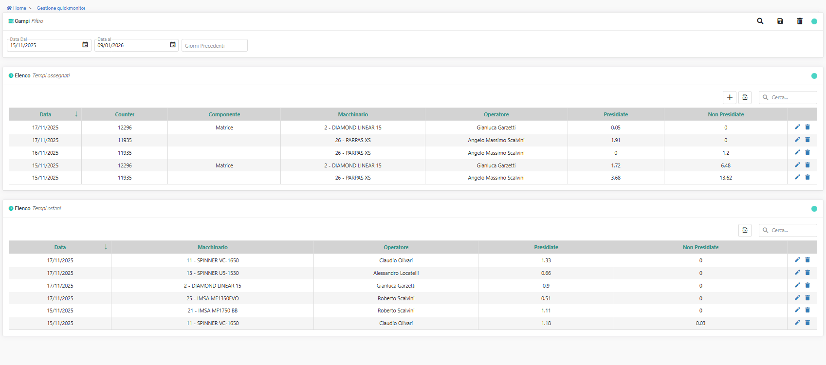The image size is (826, 365).
Task: Click the plus button to add assigned time
Action: 729,97
